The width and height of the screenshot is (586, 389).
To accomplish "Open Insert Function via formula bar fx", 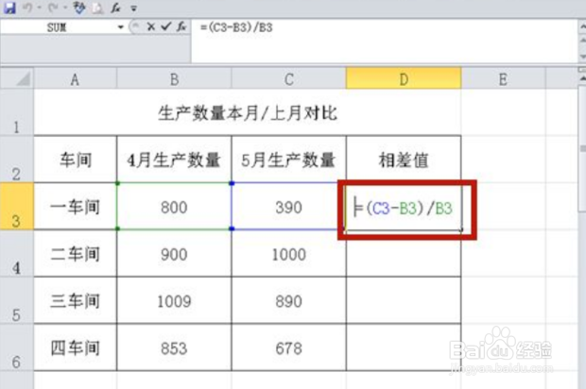I will tap(181, 26).
